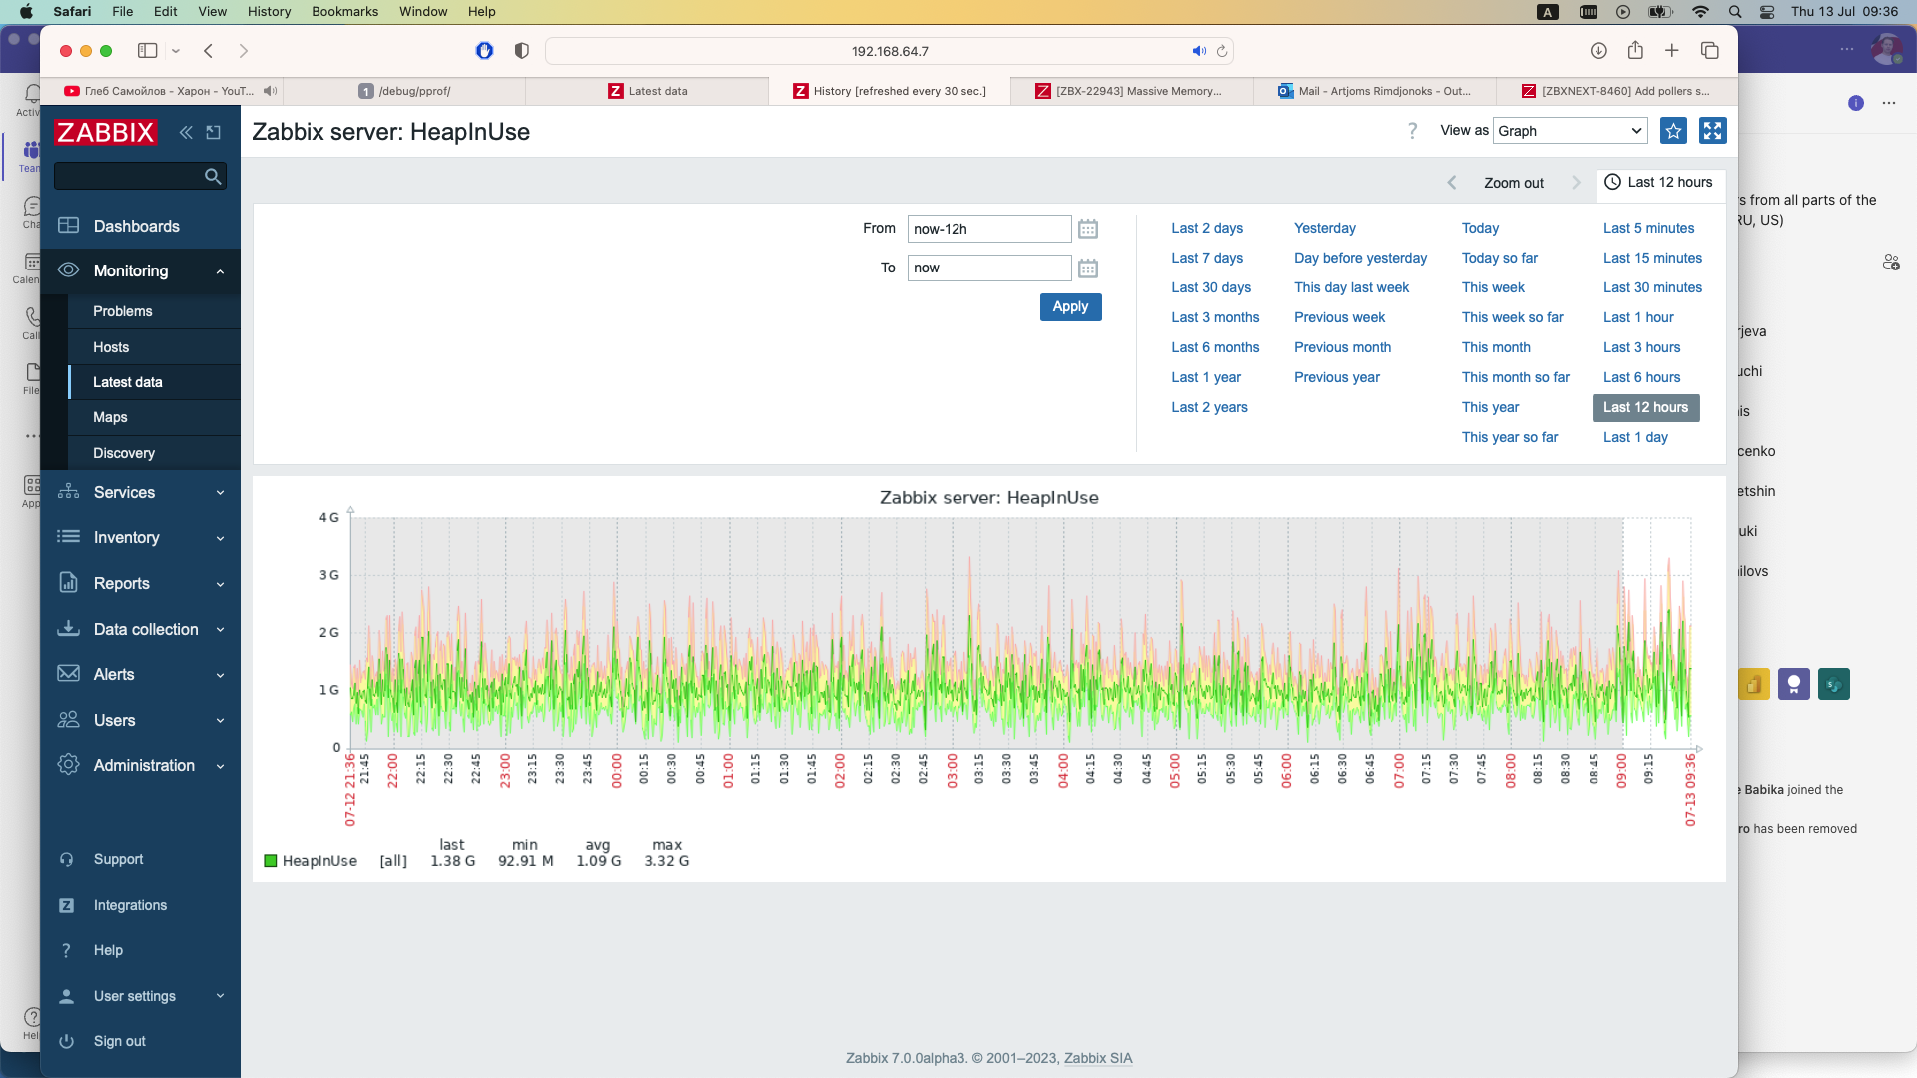The image size is (1917, 1078).
Task: Click the 1Password extension icon
Action: [485, 51]
